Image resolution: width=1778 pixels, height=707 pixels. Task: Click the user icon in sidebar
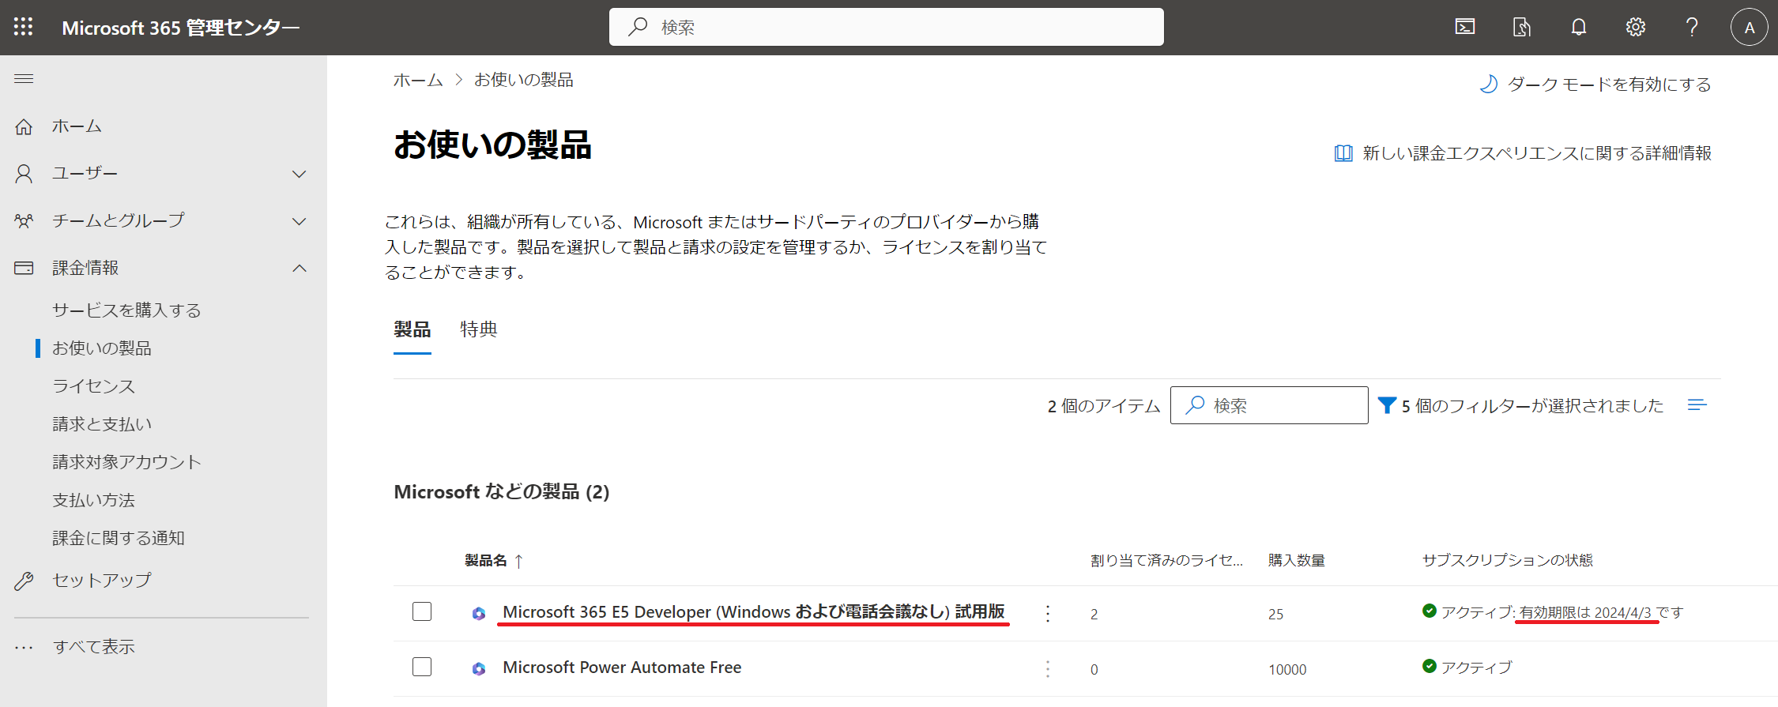pos(24,174)
